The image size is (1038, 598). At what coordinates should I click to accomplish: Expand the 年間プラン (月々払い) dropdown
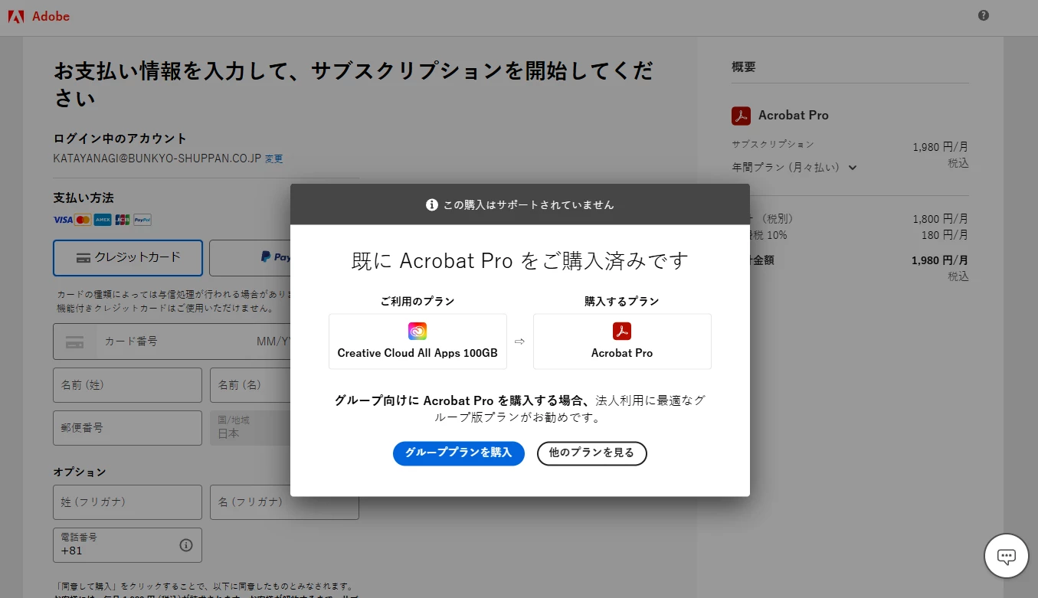pos(794,167)
